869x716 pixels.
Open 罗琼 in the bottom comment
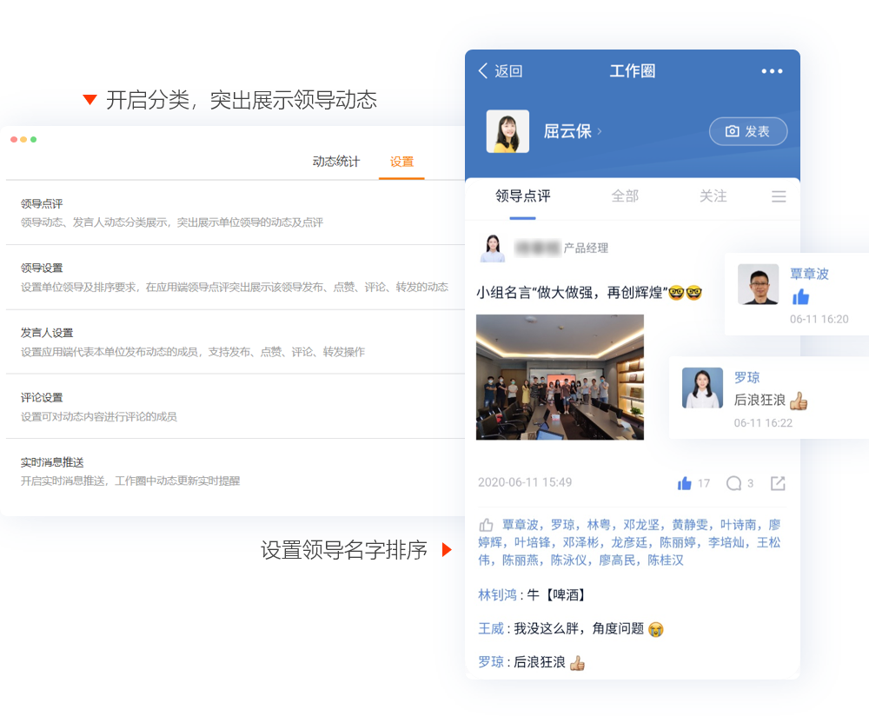(x=491, y=661)
